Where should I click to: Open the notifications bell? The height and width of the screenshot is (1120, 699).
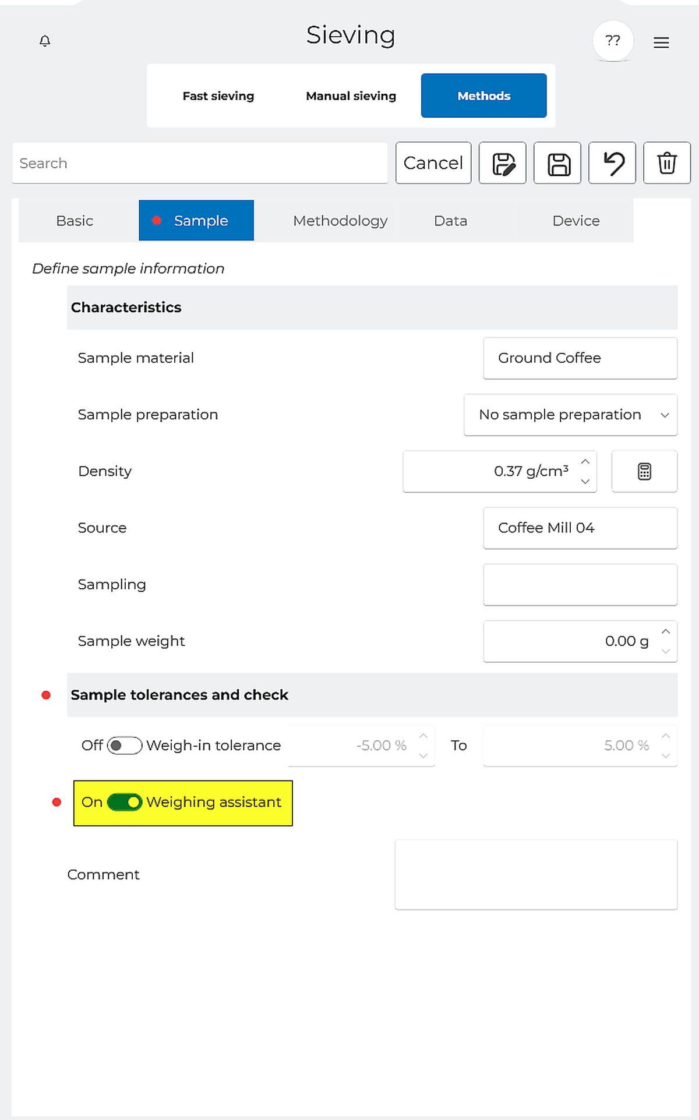(45, 41)
